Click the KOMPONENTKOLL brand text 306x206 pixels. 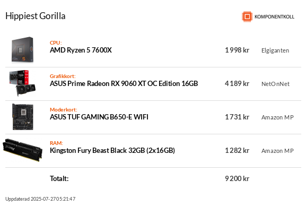tap(274, 17)
